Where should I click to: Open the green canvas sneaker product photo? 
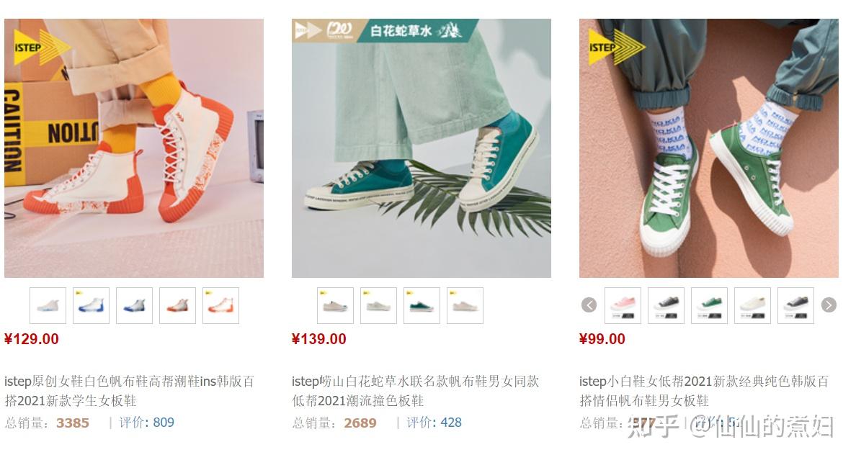pos(708,148)
